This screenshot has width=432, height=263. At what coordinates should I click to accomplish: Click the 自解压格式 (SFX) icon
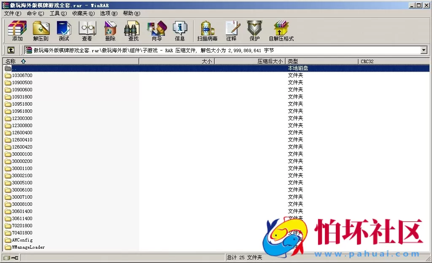coord(281,31)
